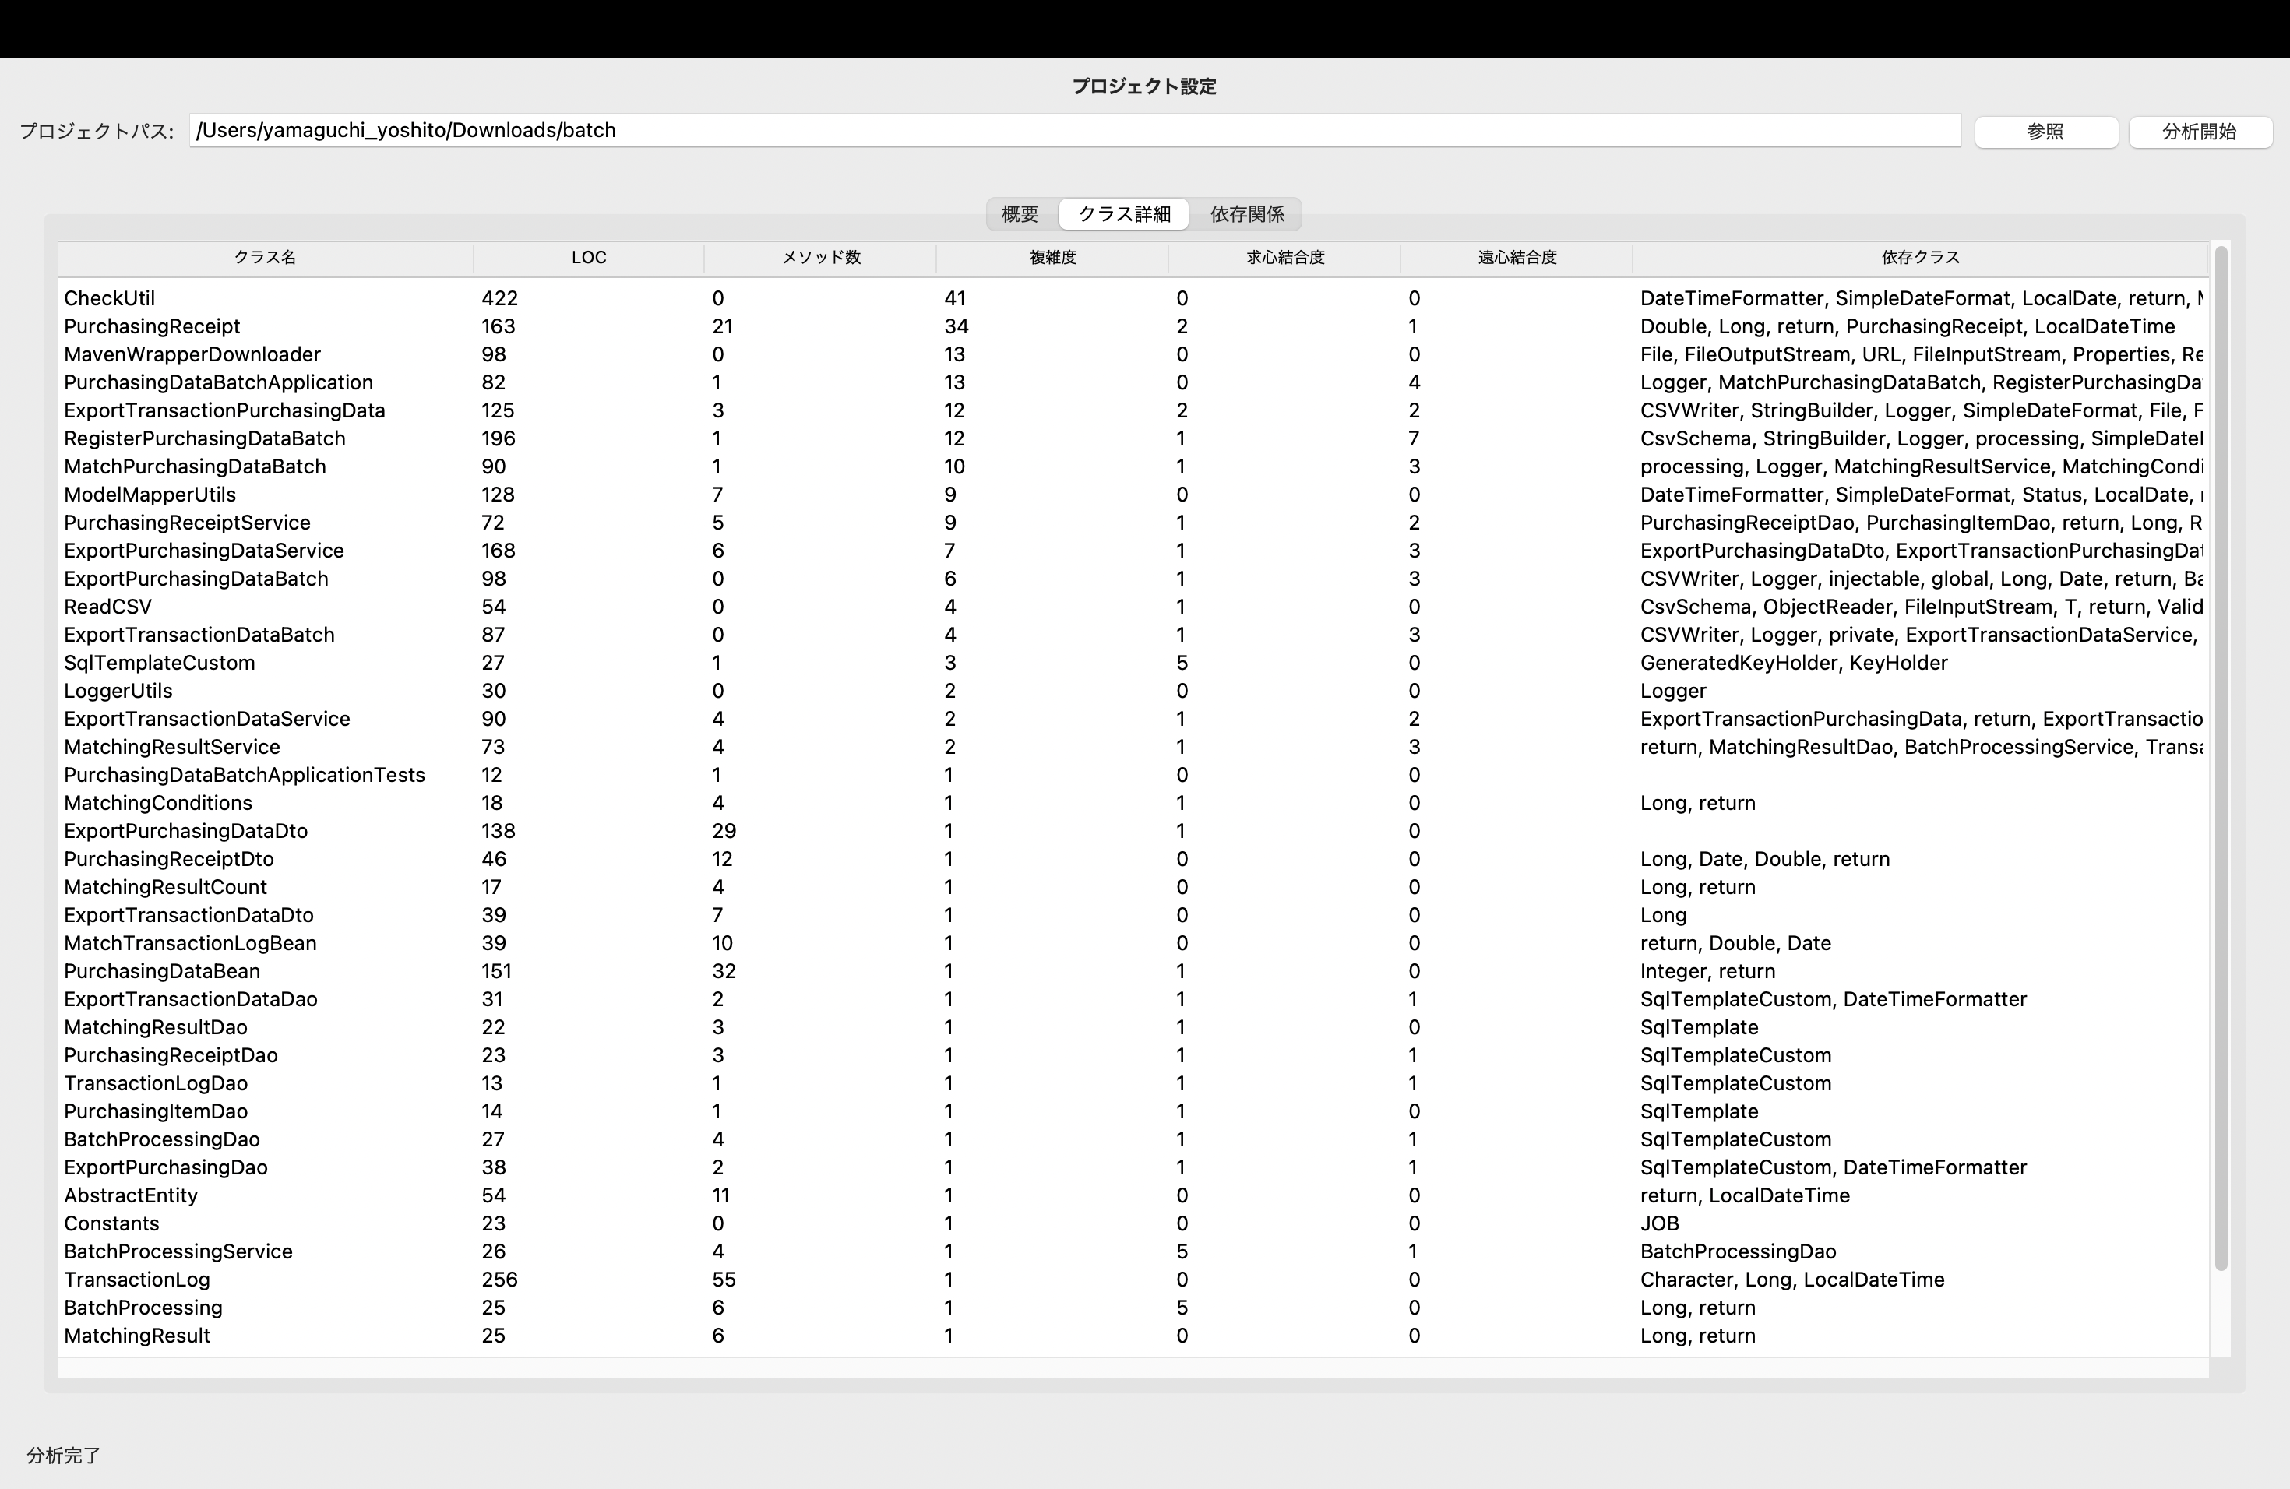Click the 依存クラス column header

click(1919, 258)
